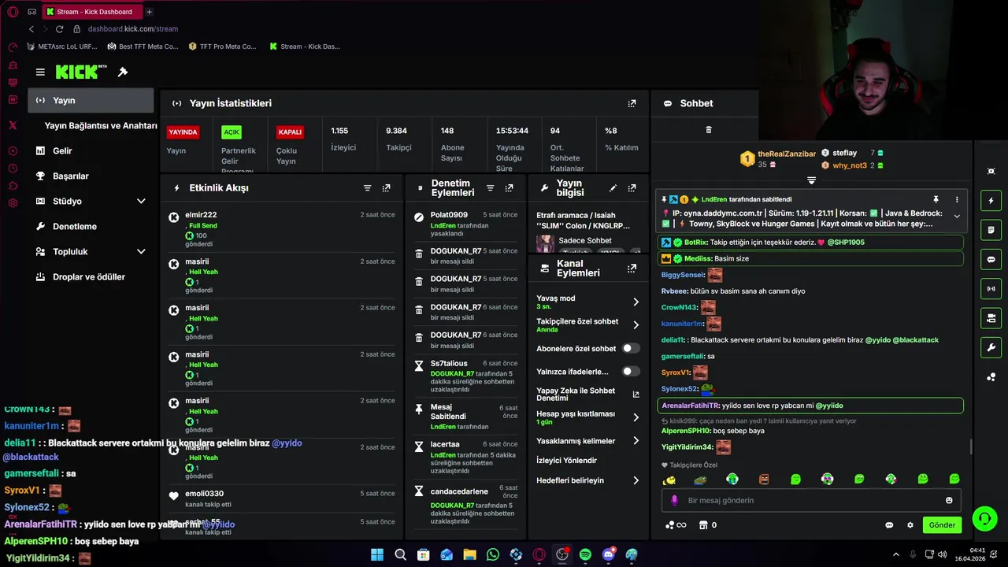The width and height of the screenshot is (1008, 567).
Task: Click the speech bubble icon beside chat gear
Action: point(889,525)
